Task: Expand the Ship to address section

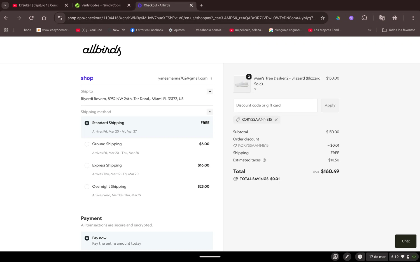Action: click(210, 92)
